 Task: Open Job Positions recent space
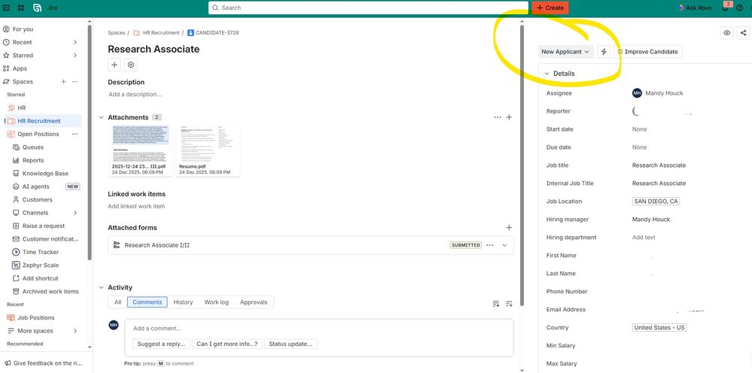(36, 317)
